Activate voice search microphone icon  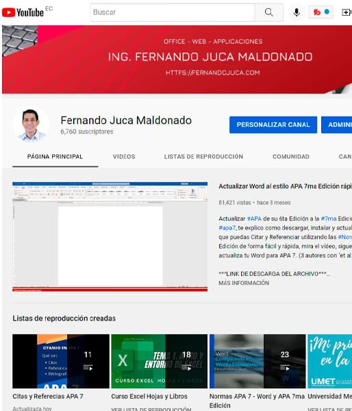click(297, 12)
